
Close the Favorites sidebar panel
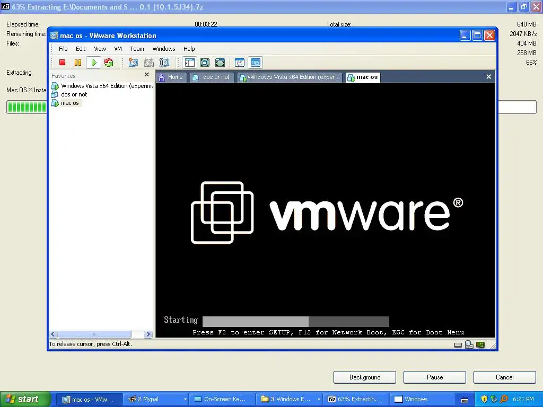click(147, 75)
